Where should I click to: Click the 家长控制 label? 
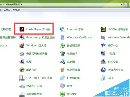[113, 62]
